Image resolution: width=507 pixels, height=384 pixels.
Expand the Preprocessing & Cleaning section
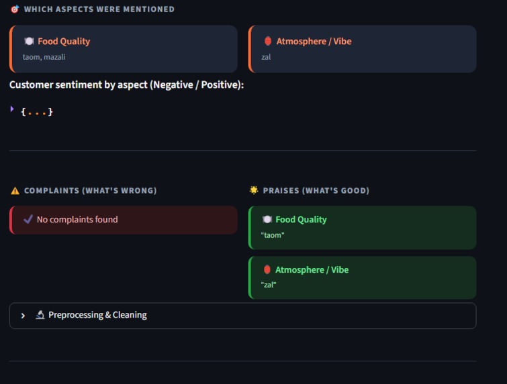(x=242, y=316)
